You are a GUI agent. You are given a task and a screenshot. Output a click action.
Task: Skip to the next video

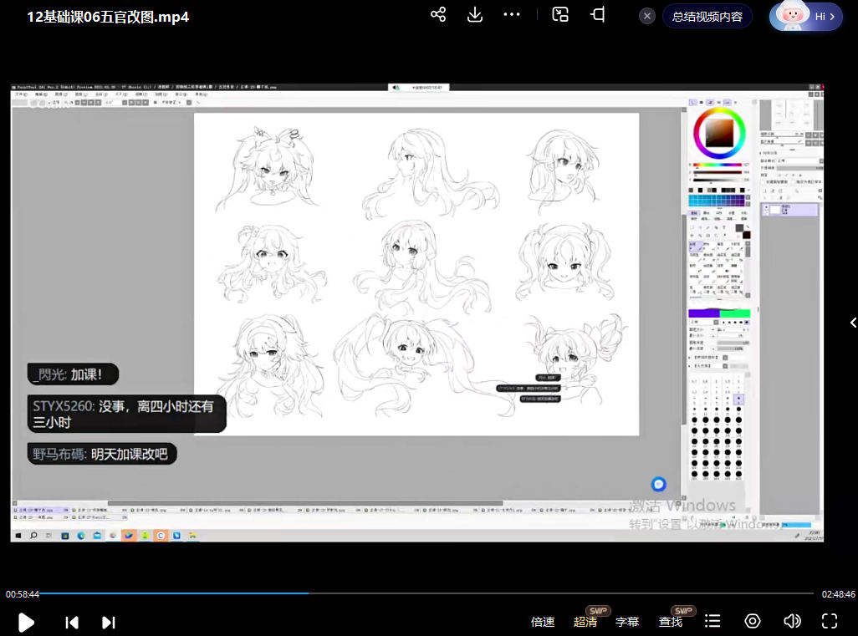pos(109,622)
